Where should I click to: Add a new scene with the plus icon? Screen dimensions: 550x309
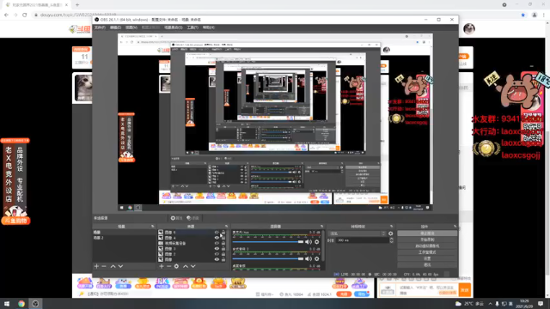click(x=96, y=266)
